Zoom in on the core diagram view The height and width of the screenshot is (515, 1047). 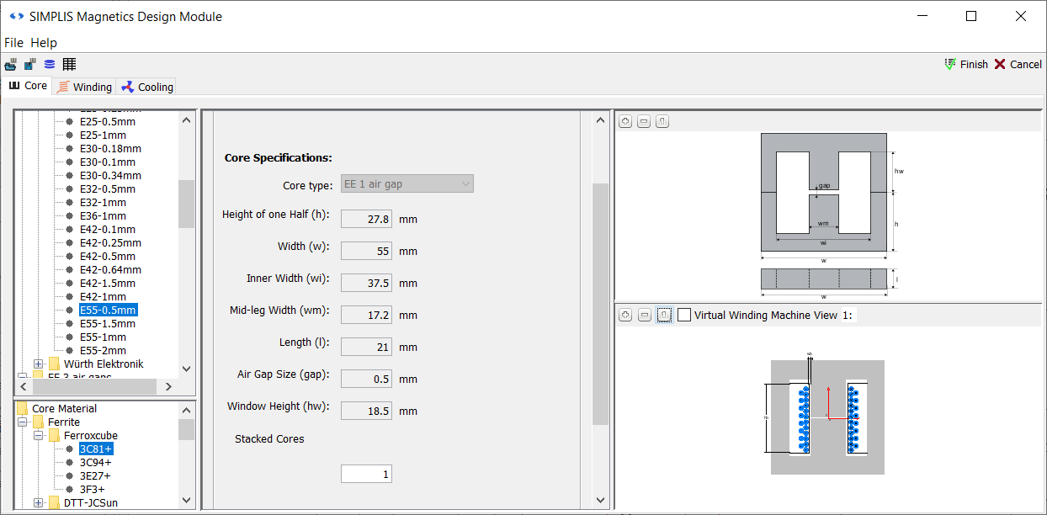[624, 122]
